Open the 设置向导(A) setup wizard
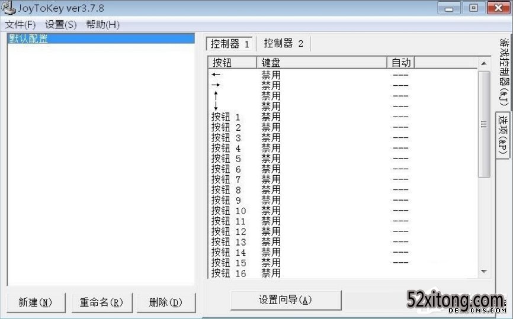This screenshot has width=513, height=319. pos(286,299)
